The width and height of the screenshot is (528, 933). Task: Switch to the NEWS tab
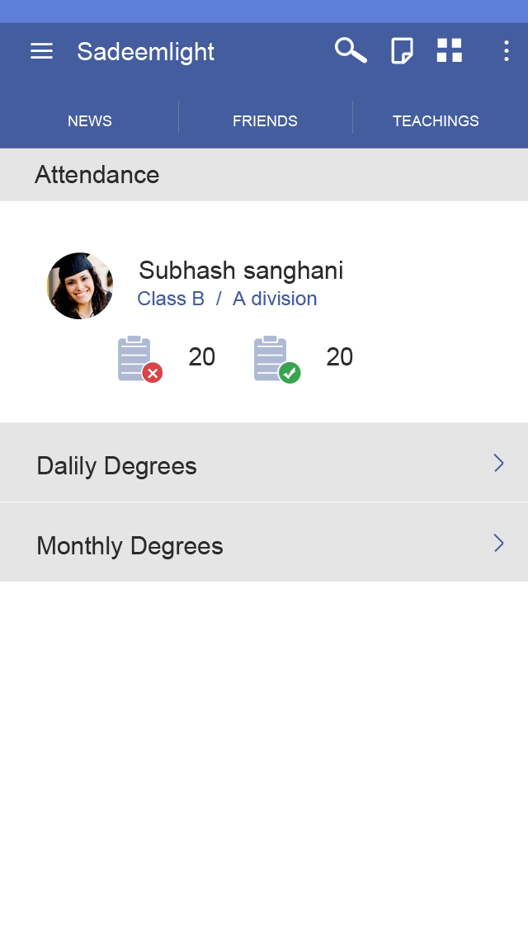click(x=89, y=120)
